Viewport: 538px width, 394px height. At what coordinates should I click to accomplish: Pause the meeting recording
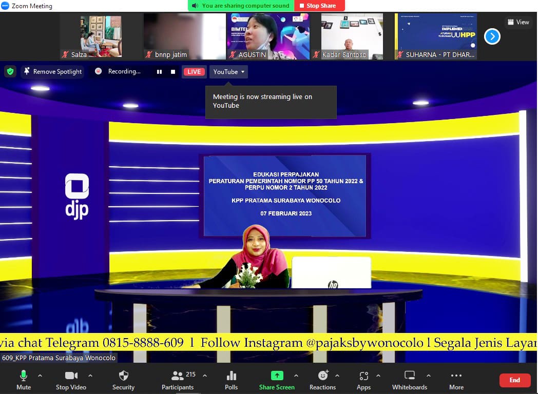[159, 72]
